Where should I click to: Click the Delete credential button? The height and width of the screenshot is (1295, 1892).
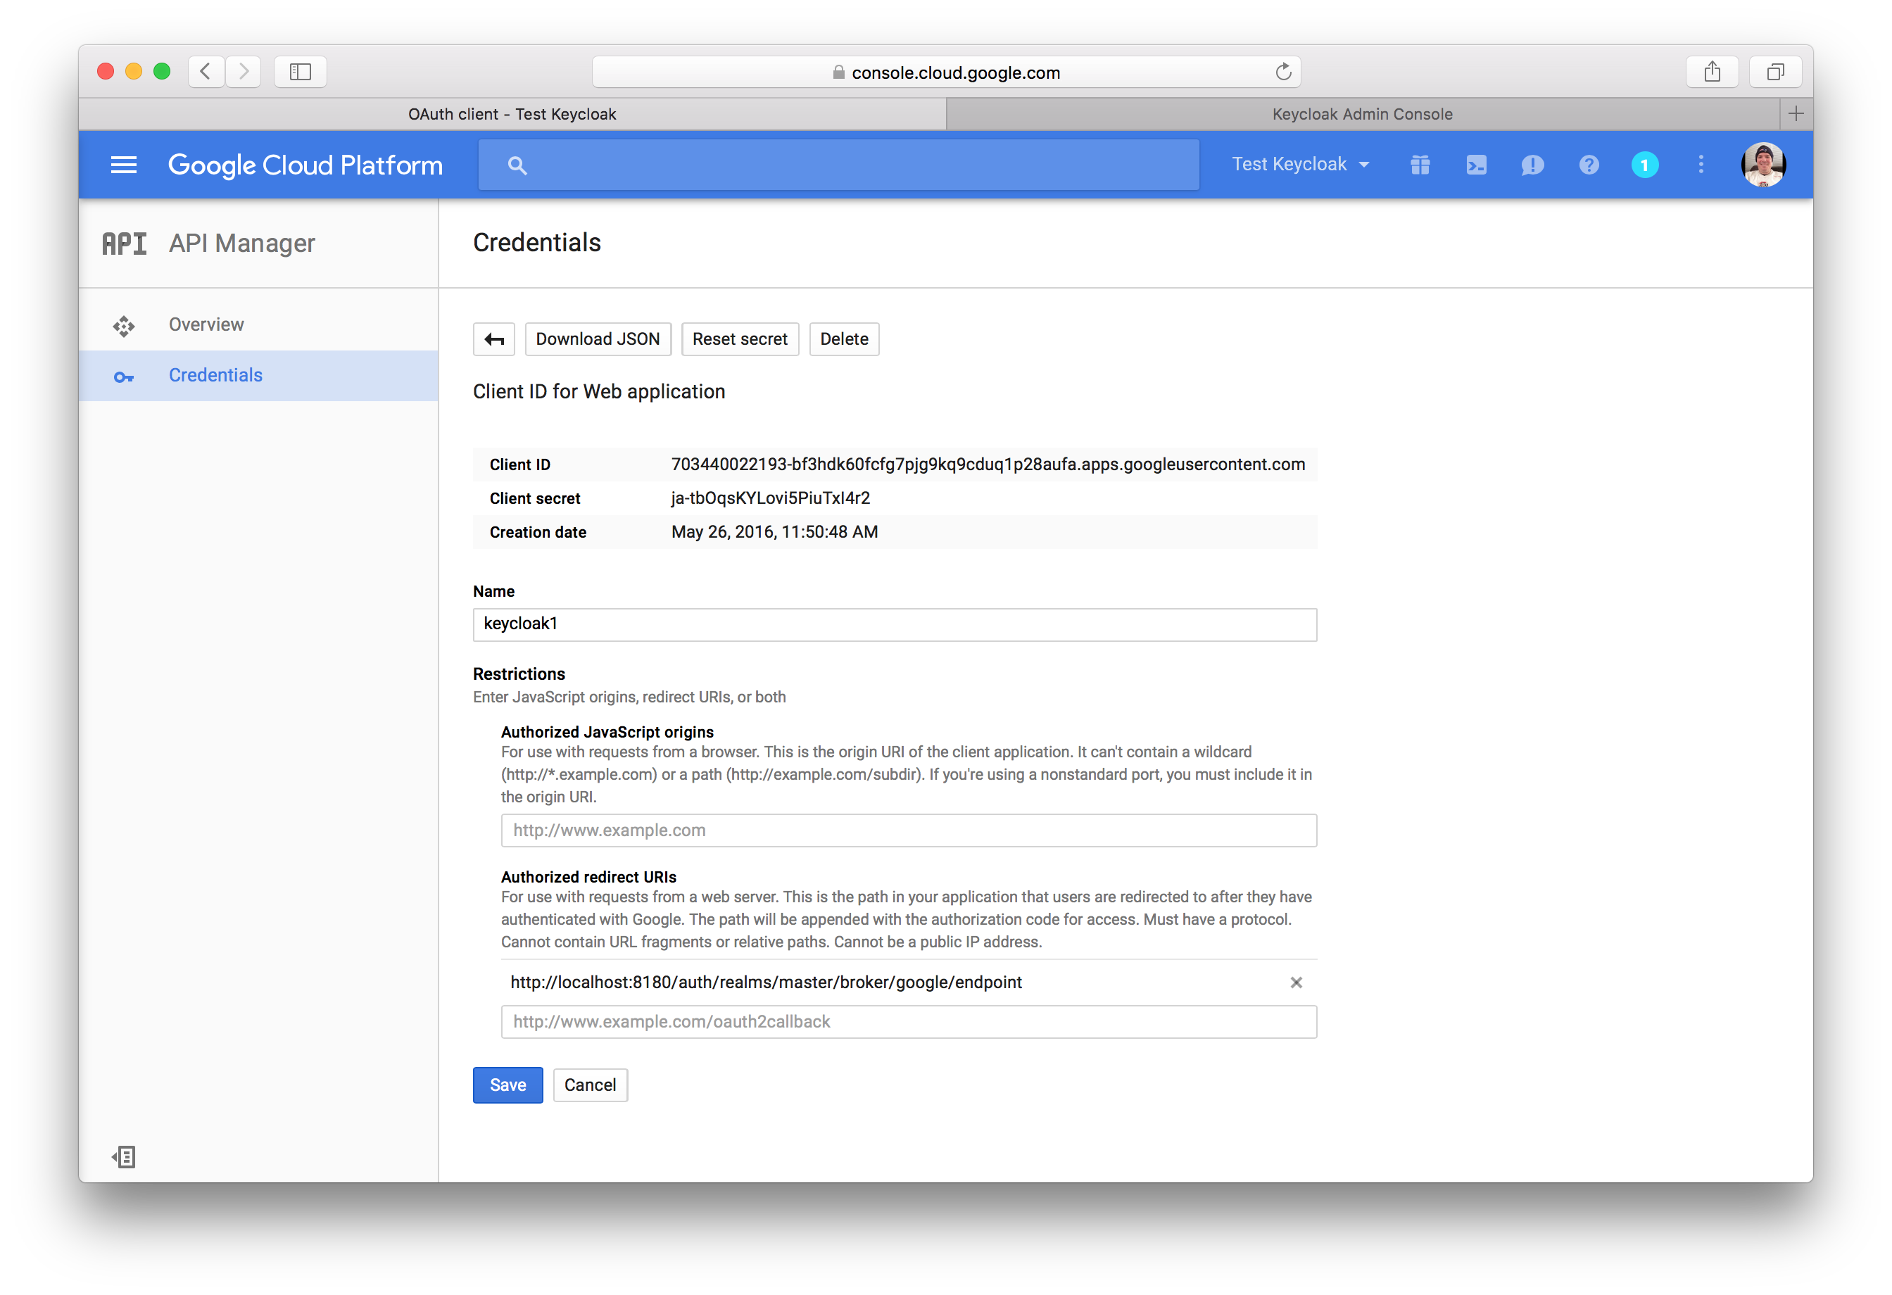(x=844, y=339)
